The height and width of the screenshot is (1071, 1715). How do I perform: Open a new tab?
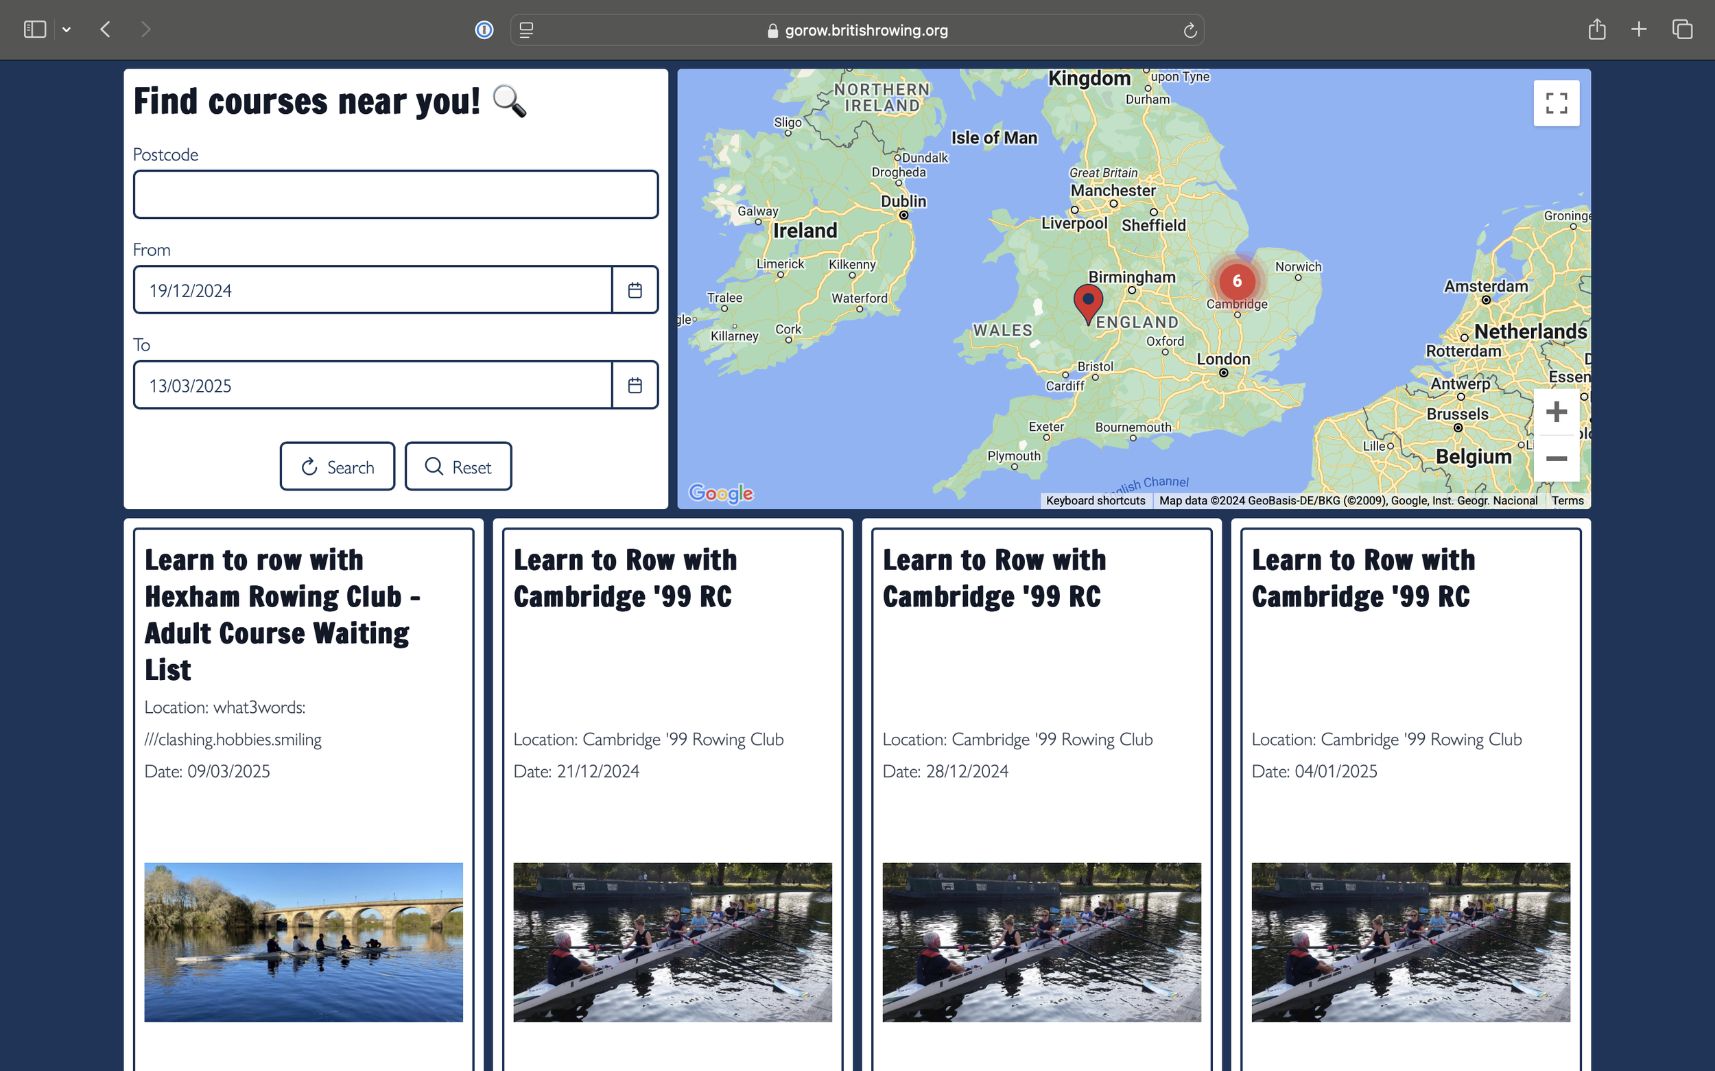coord(1639,29)
